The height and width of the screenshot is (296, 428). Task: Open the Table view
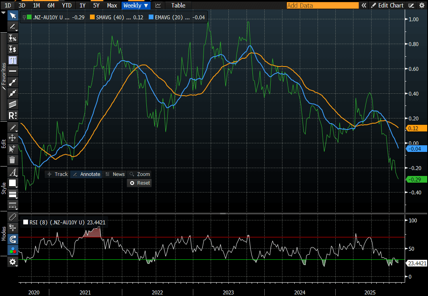(178, 6)
